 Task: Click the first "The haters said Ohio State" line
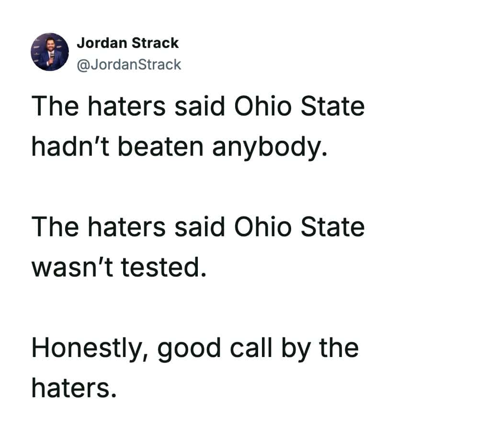(198, 106)
